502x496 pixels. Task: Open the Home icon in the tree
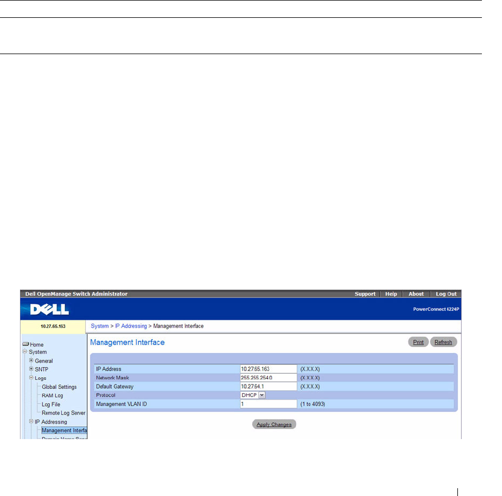26,344
